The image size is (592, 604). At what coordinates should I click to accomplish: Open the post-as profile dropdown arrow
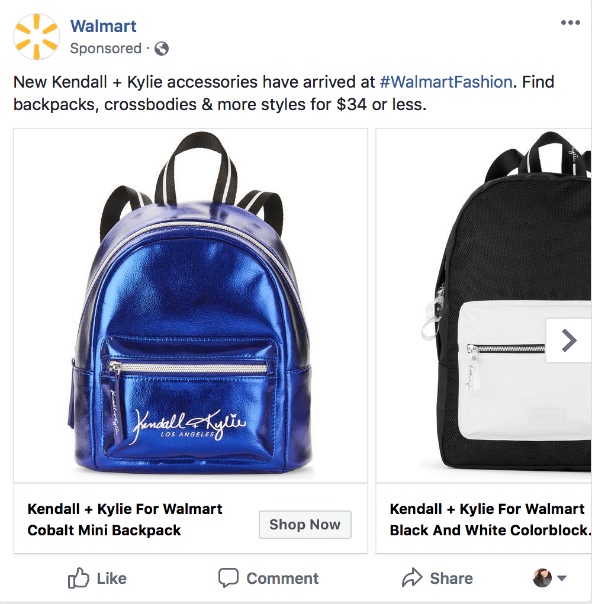point(562,579)
